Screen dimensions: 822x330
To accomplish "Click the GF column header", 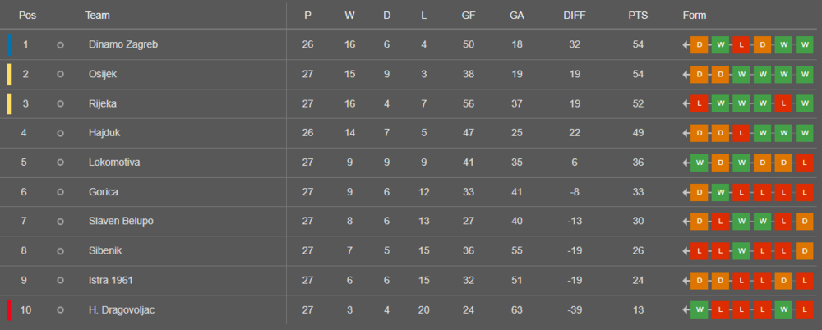I will 469,16.
